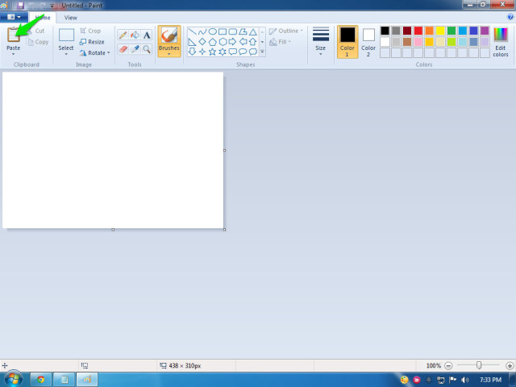516x387 pixels.
Task: Choose the Hexagon shape
Action: pyautogui.click(x=223, y=42)
